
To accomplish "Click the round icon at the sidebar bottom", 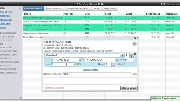I will 21,98.
